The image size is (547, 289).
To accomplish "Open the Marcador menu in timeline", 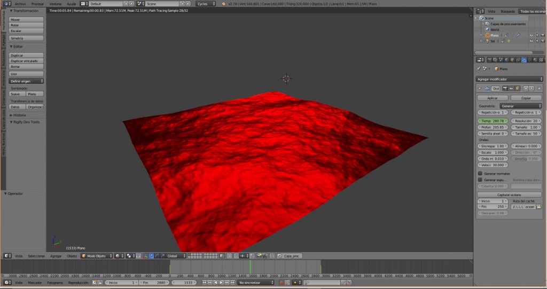I will (x=35, y=283).
